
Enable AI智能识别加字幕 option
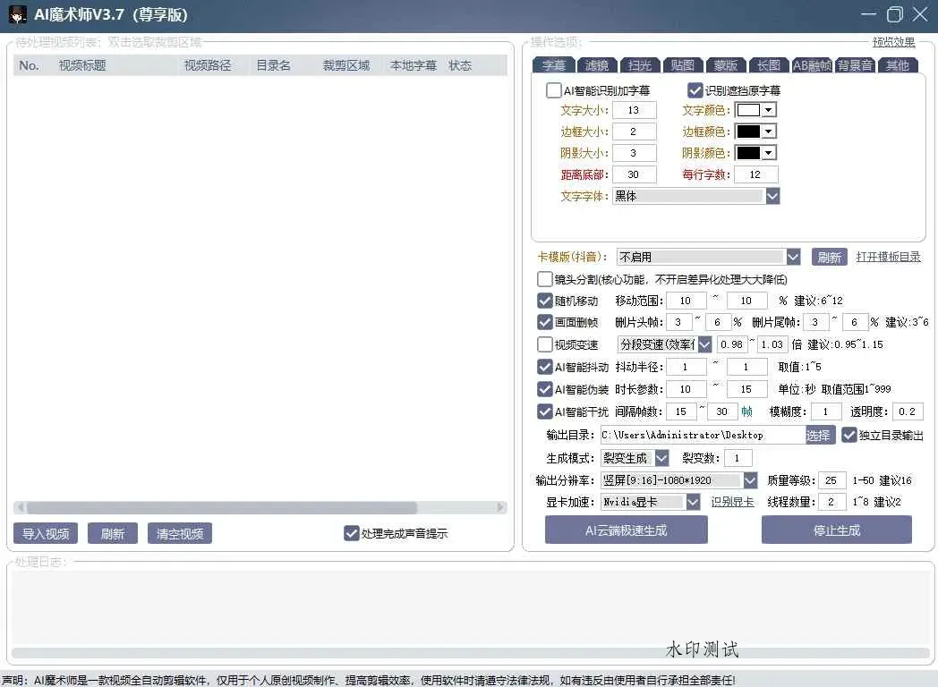coord(552,89)
